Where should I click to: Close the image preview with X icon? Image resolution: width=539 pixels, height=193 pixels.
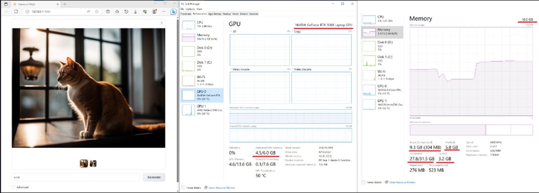point(161,23)
